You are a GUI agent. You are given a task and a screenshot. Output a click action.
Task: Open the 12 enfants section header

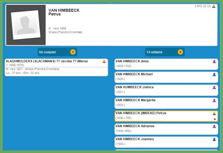160,52
